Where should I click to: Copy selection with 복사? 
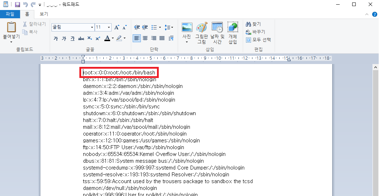click(30, 32)
